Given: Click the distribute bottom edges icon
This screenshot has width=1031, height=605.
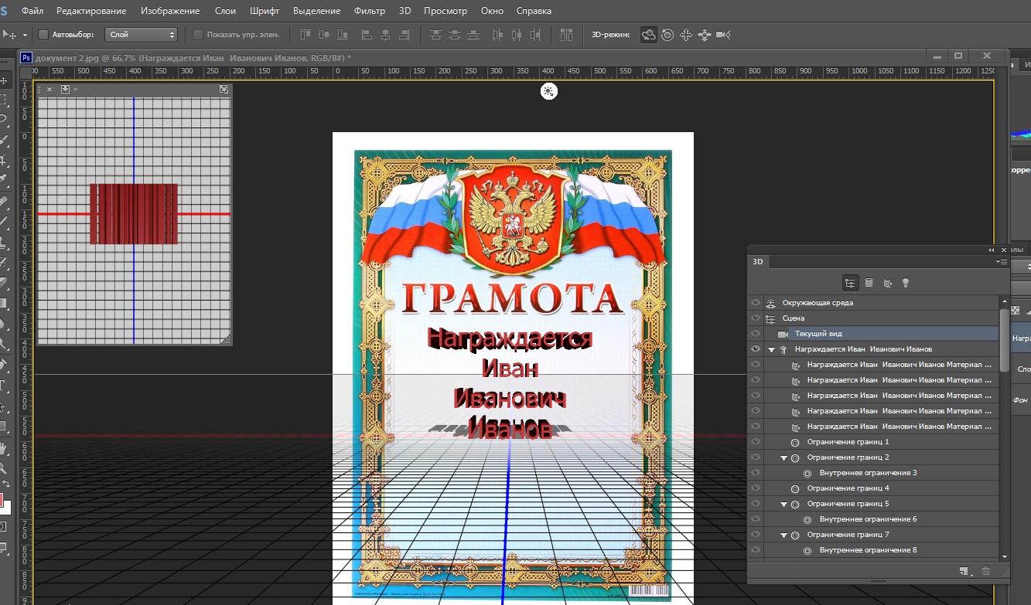Looking at the screenshot, I should click(473, 35).
